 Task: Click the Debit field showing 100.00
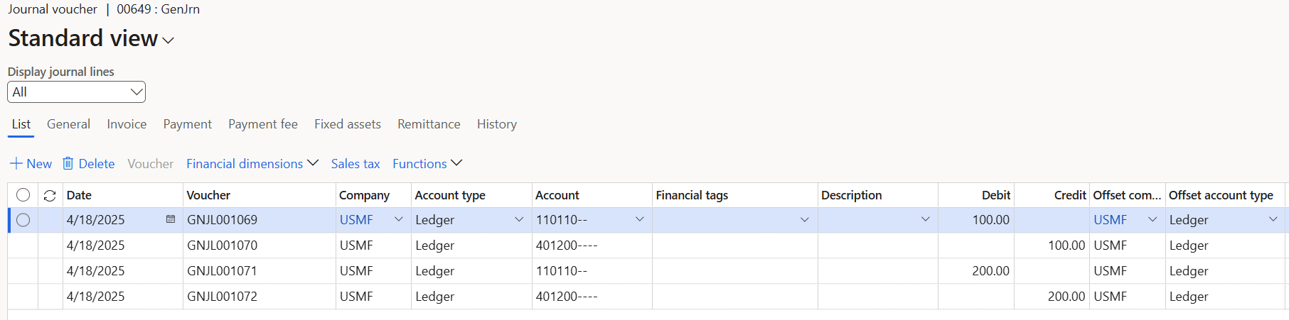(x=975, y=220)
